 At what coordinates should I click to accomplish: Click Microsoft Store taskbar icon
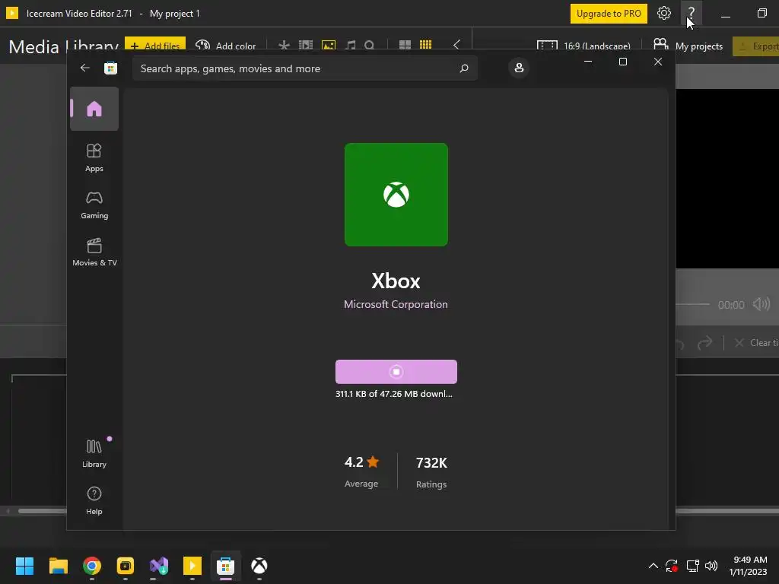[225, 566]
